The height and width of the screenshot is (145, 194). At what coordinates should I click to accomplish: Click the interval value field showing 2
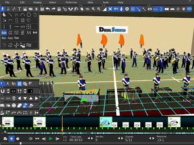click(30, 91)
